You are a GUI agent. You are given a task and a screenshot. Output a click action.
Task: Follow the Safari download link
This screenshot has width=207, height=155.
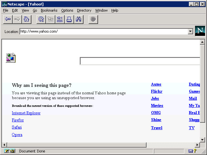point(17,127)
